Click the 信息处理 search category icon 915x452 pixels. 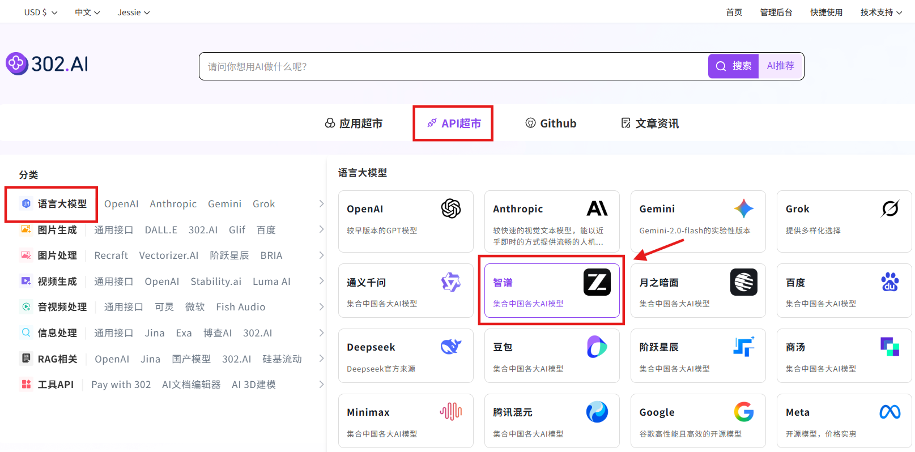(26, 332)
